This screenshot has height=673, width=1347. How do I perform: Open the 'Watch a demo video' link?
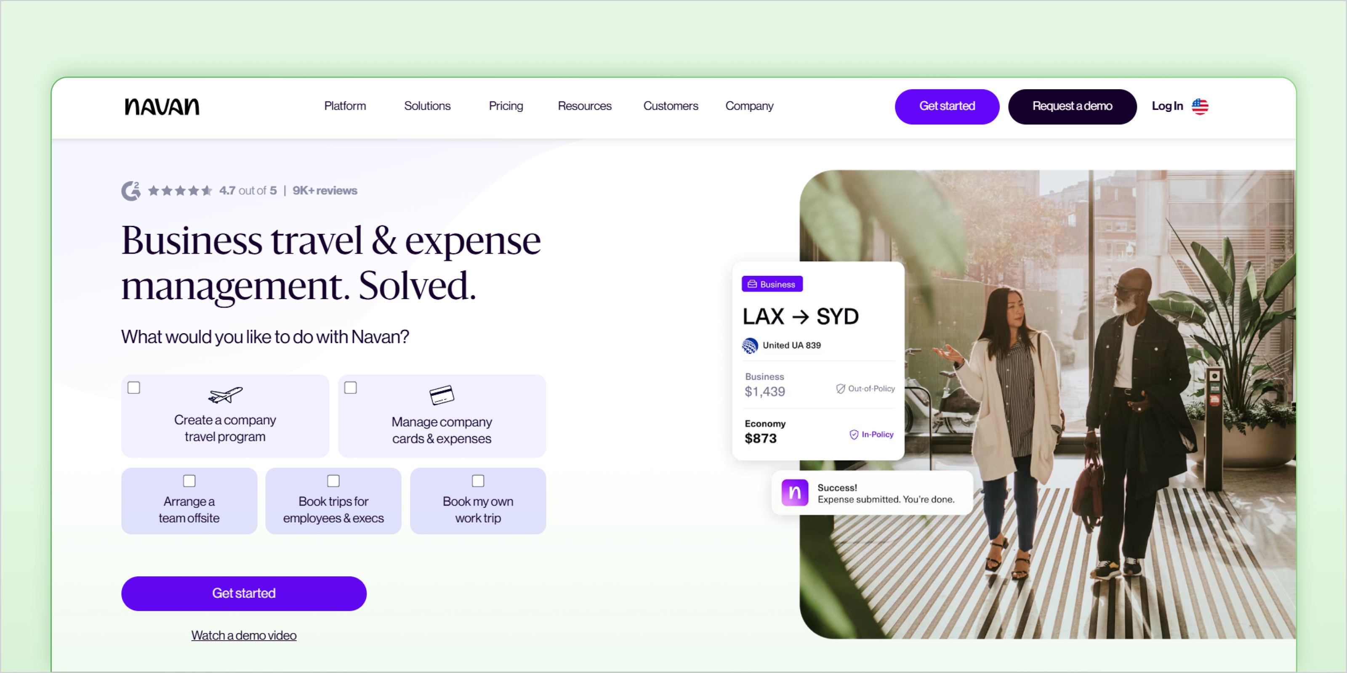(244, 636)
